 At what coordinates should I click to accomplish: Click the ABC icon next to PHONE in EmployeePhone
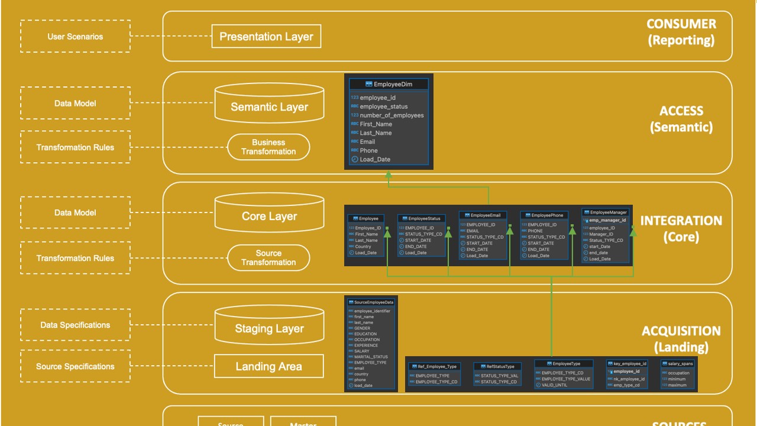pos(523,231)
